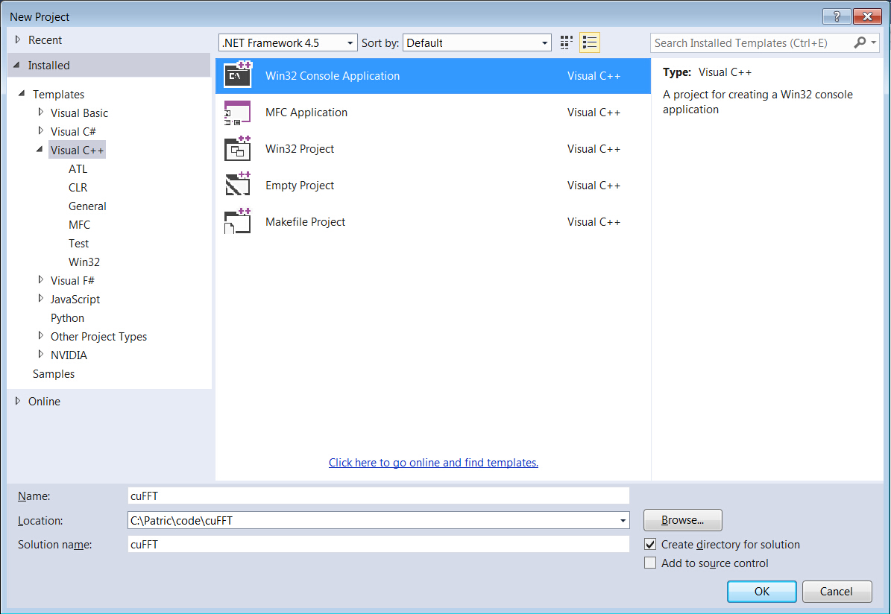Screen dimensions: 891x614
Task: Collapse the Templates tree node
Action: [22, 93]
